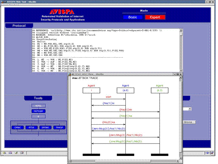Screen dimensions: 218x164
Task: Close the OFMC MSCView attack trace window
Action: tap(181, 74)
